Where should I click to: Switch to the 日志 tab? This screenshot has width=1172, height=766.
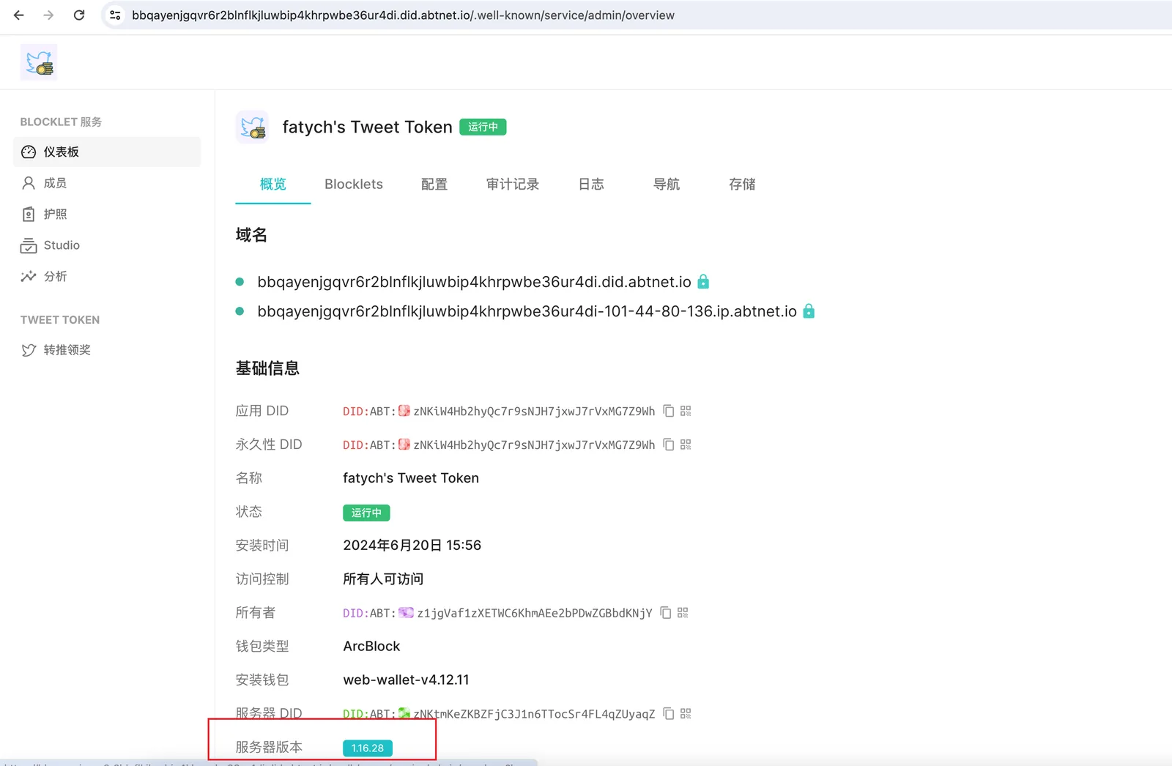(x=591, y=185)
